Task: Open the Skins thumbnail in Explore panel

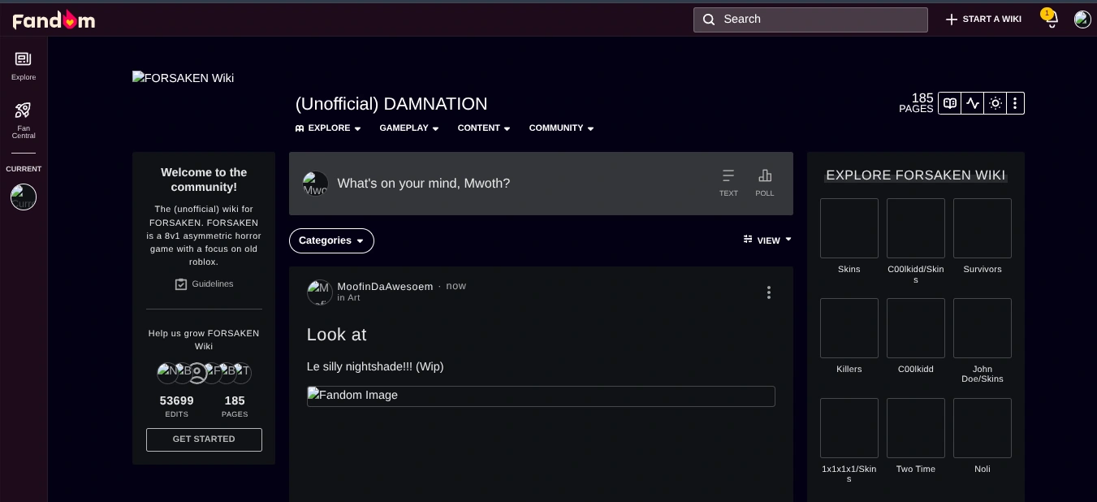Action: point(849,228)
